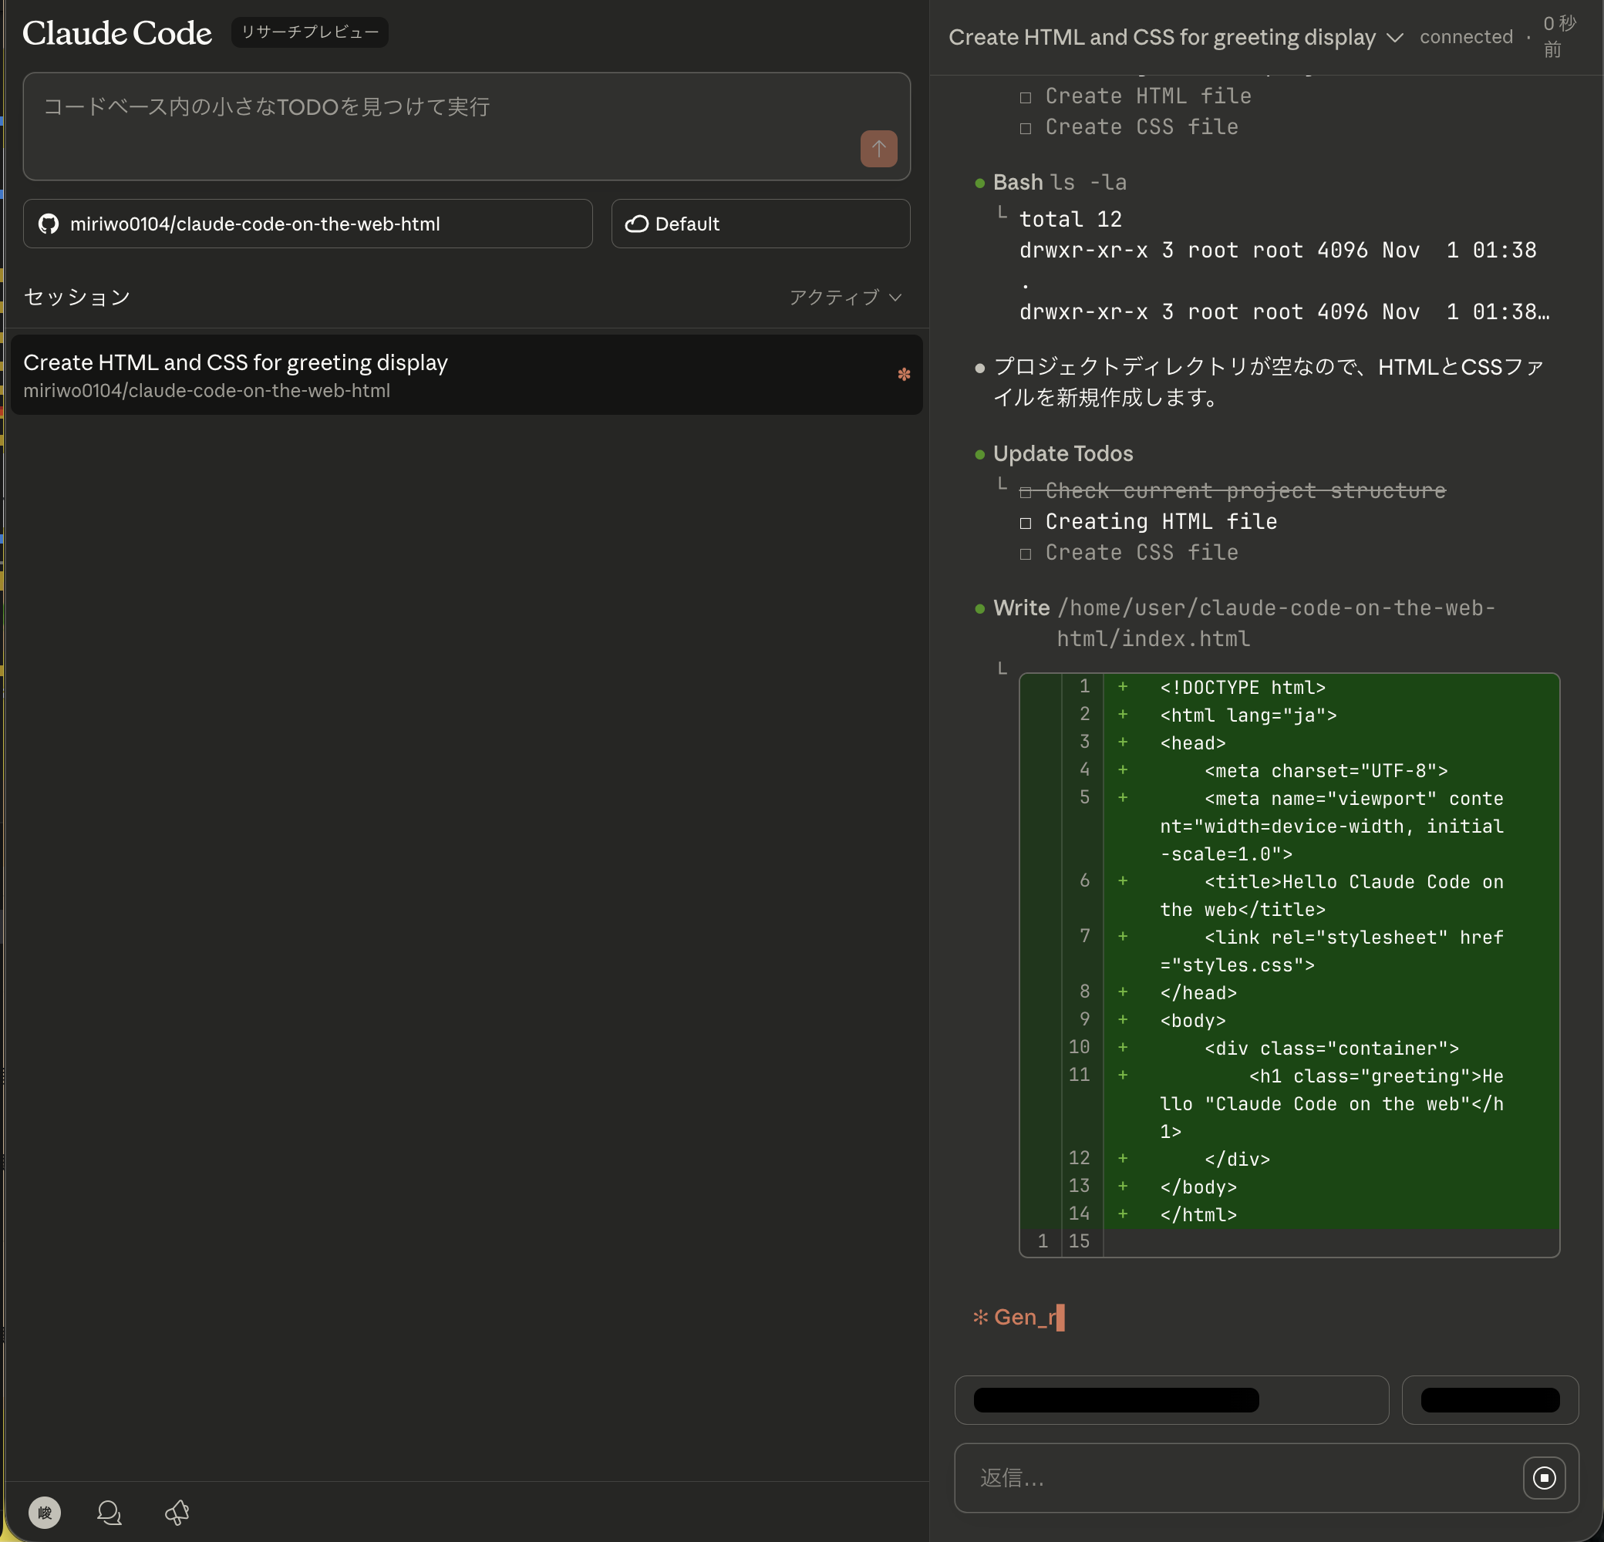Click the GitHub repository icon
1604x1542 pixels.
click(x=49, y=224)
